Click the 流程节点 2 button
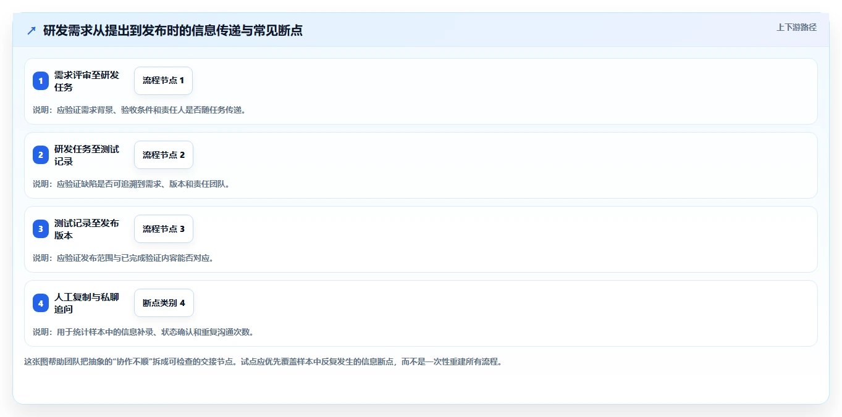The height and width of the screenshot is (417, 842). click(164, 155)
